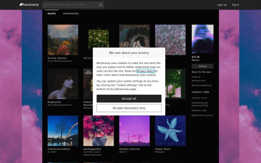
Task: Open springgarden album cover
Action: pyautogui.click(x=99, y=131)
